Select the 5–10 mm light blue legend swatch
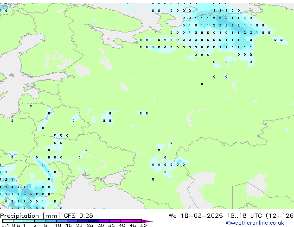Screen dimensions: 294x227 pos(51,221)
